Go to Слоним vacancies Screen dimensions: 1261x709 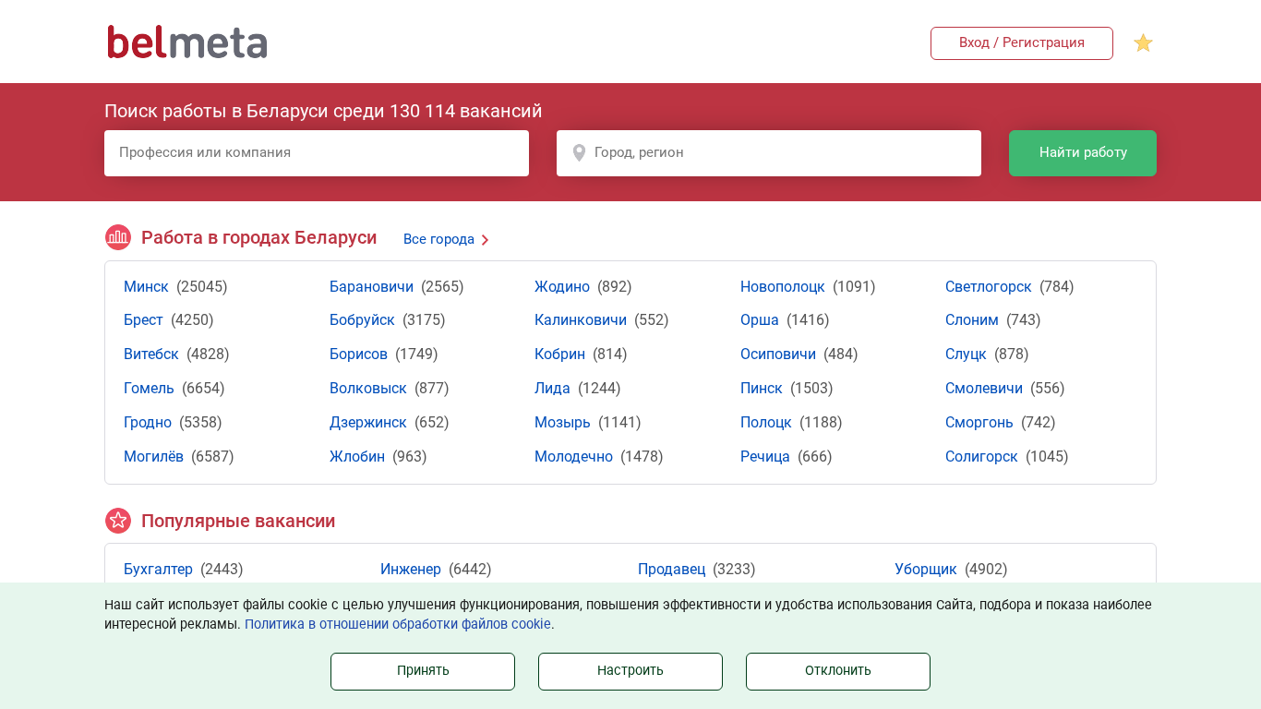tap(972, 320)
